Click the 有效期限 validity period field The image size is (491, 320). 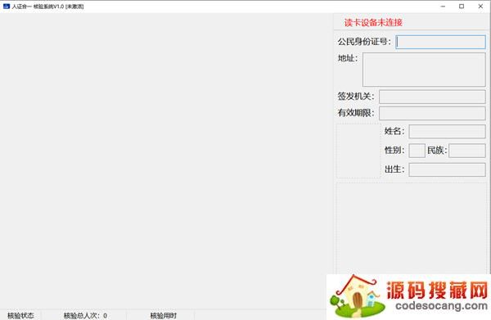[432, 113]
